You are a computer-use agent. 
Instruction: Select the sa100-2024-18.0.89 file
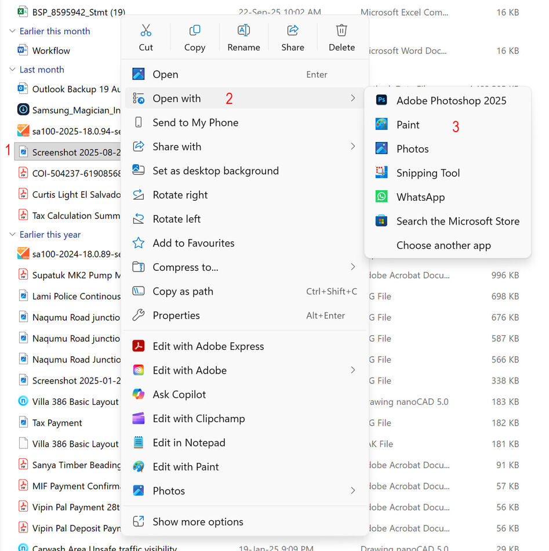[69, 254]
